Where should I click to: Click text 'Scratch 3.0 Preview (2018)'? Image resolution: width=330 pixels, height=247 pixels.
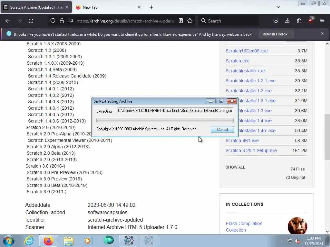pyautogui.click(x=54, y=179)
